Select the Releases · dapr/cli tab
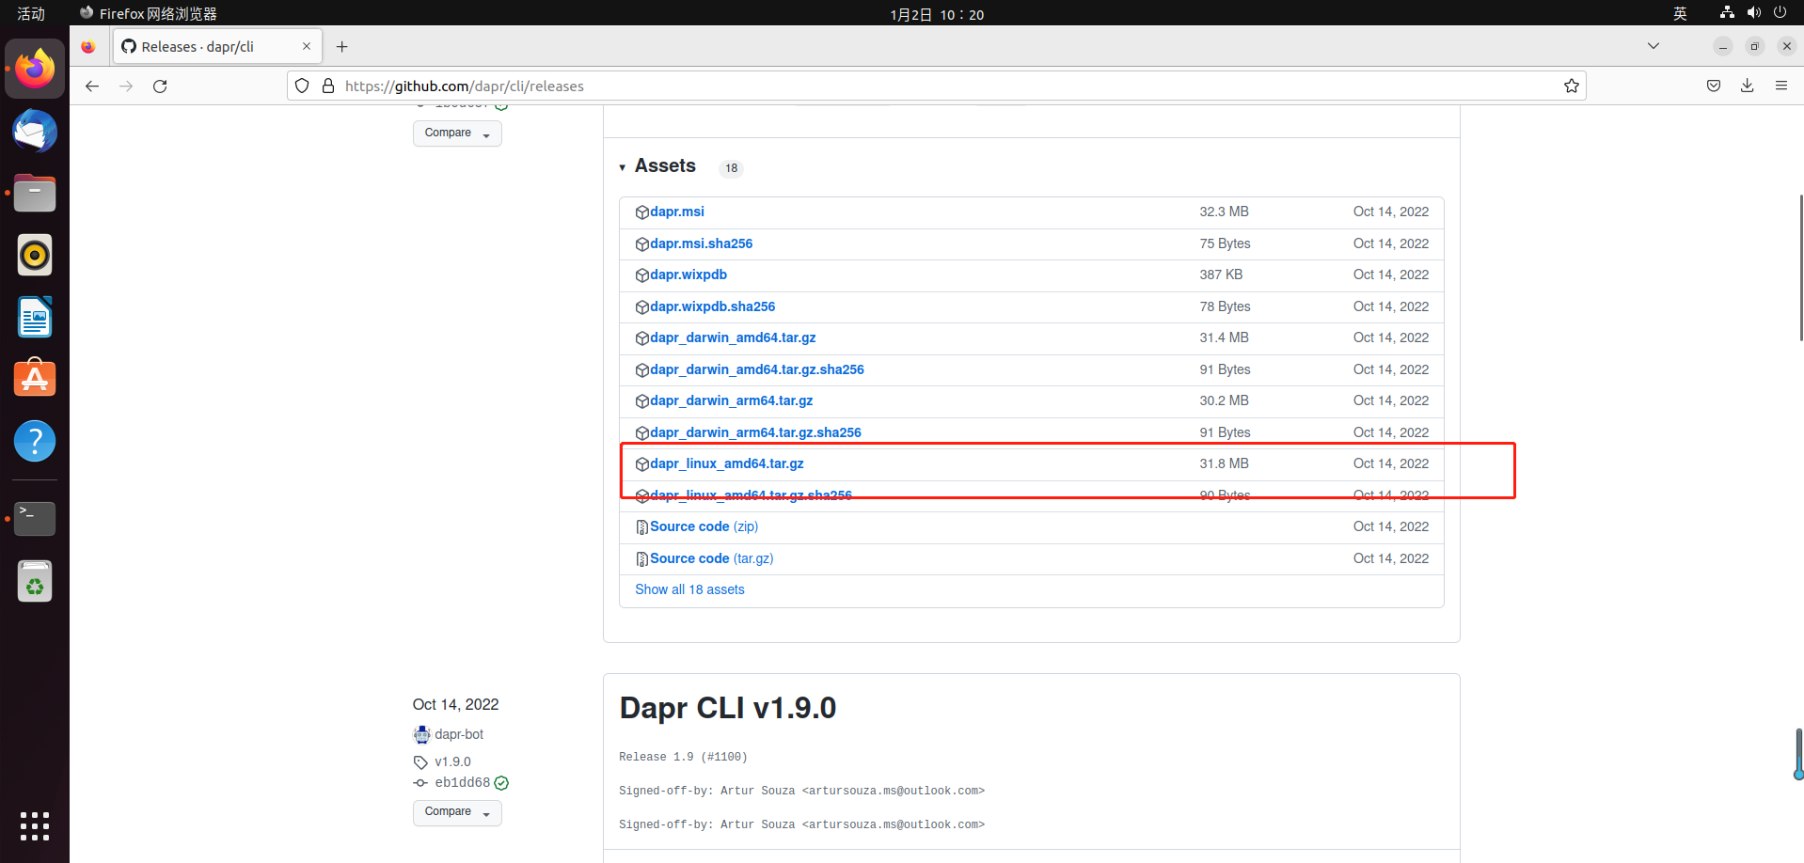 point(217,46)
